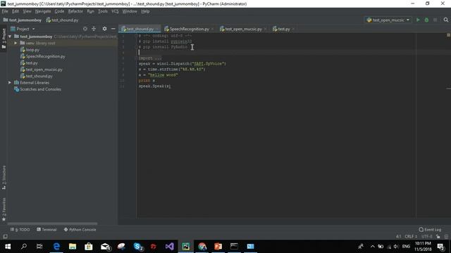Click test_jummomboy breadcrumb in navigation bar
Image resolution: width=451 pixels, height=253 pixels.
(x=23, y=20)
